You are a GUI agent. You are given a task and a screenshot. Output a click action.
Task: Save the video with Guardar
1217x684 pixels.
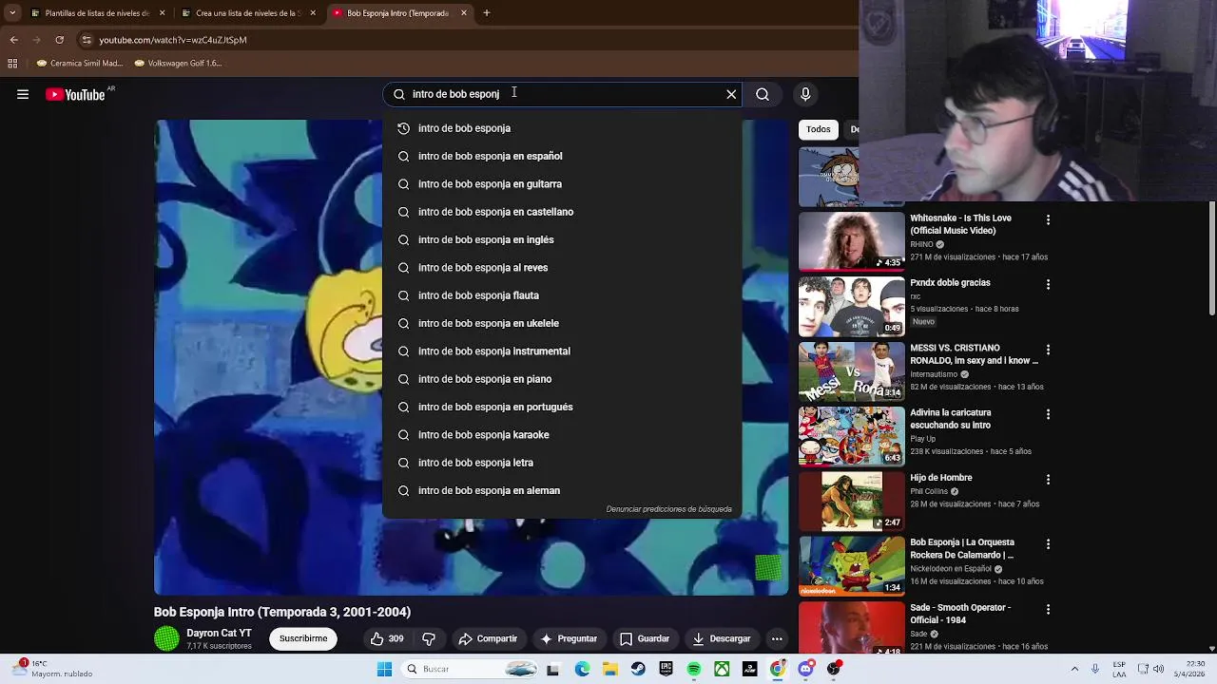click(645, 638)
